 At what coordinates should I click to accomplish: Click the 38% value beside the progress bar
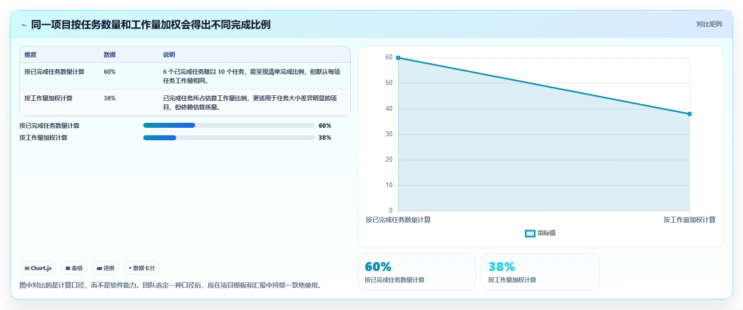pos(325,138)
